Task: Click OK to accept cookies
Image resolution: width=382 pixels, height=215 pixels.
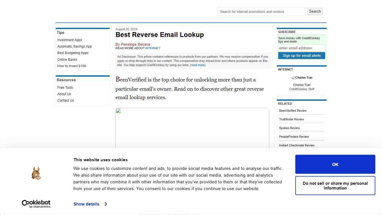Action: point(335,164)
